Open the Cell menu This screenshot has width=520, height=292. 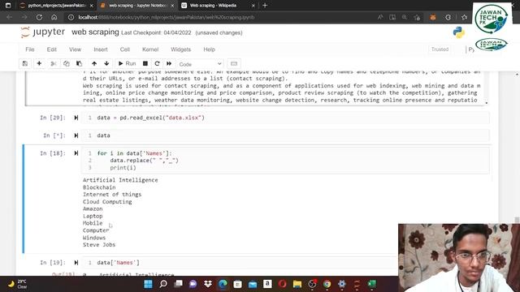pos(124,49)
